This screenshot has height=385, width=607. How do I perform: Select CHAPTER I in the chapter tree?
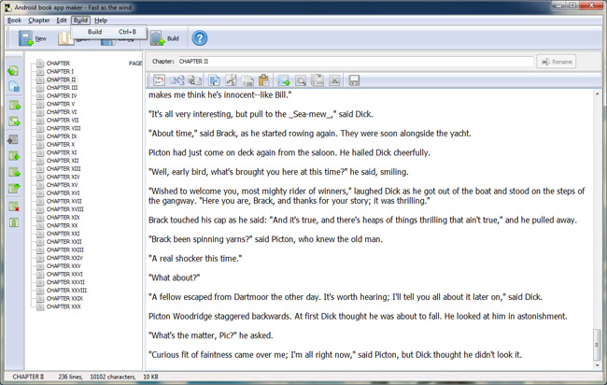tap(60, 71)
